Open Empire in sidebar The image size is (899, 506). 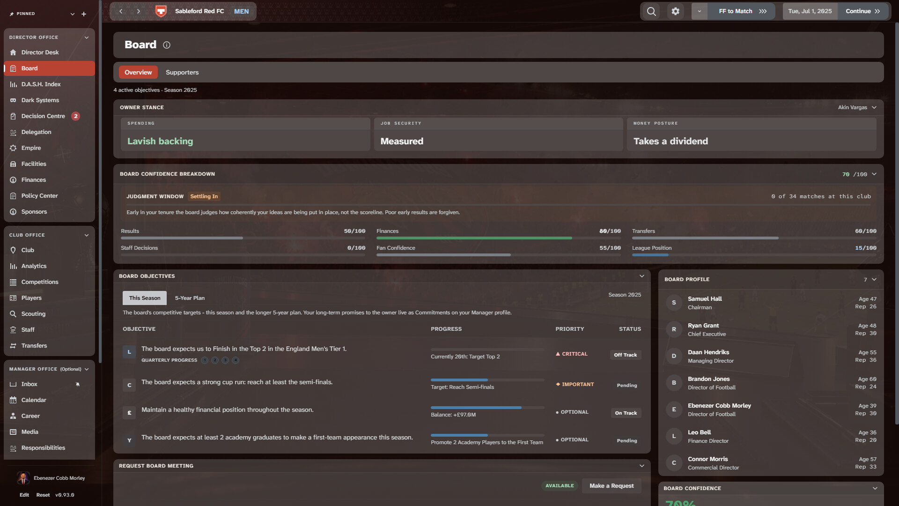49,148
